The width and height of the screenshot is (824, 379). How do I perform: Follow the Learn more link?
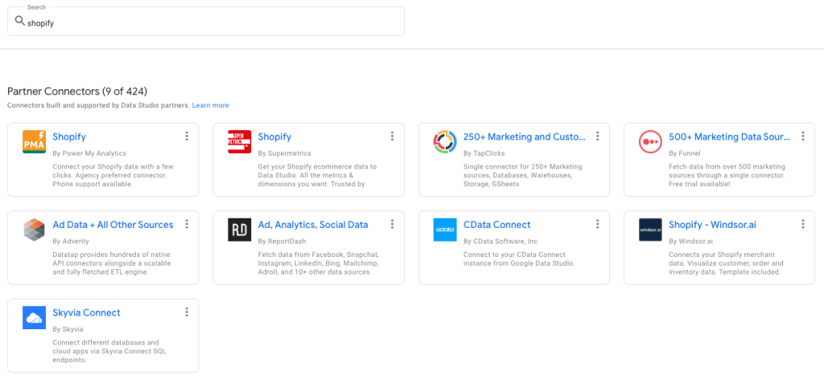[210, 105]
